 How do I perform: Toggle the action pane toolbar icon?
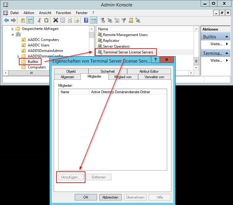tap(94, 20)
